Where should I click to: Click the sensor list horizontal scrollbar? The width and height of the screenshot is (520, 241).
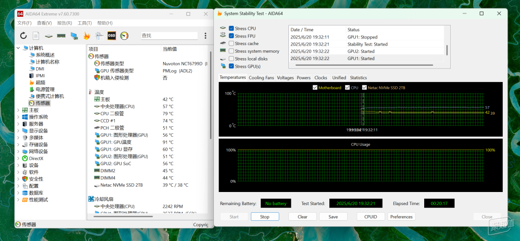pos(123,217)
